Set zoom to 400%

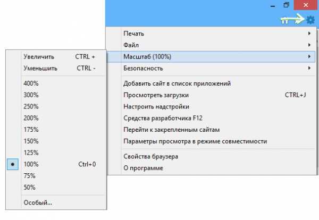(31, 82)
